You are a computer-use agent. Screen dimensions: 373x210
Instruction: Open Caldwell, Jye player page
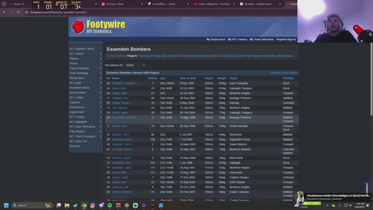[120, 98]
